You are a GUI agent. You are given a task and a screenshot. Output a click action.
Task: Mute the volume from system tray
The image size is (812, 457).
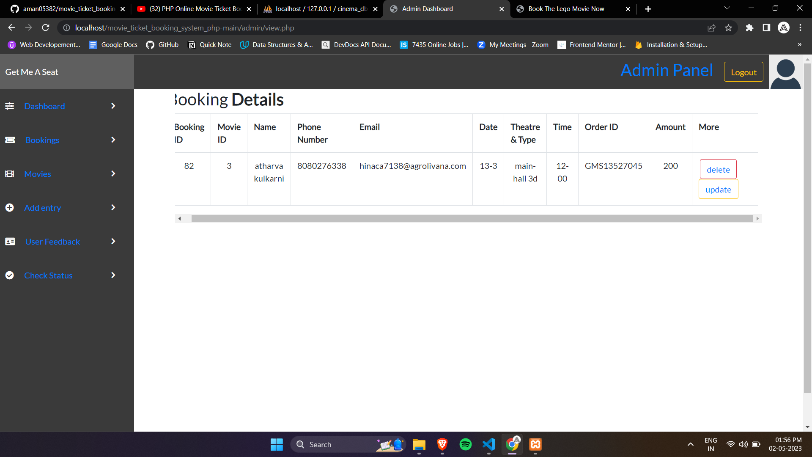pyautogui.click(x=743, y=444)
